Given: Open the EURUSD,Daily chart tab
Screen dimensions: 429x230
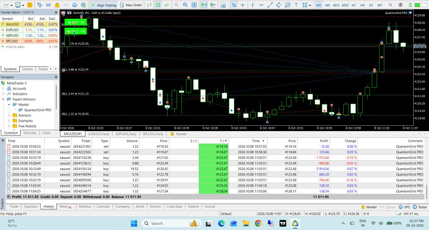Looking at the screenshot, I should click(99, 134).
